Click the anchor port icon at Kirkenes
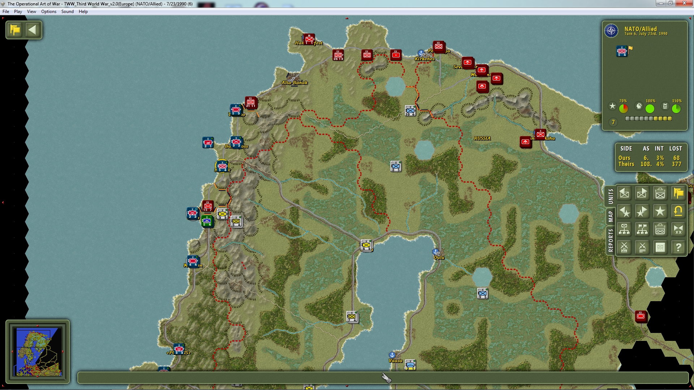 pyautogui.click(x=421, y=53)
